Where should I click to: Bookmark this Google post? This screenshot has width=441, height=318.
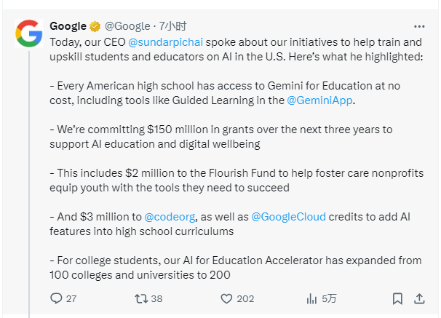(397, 298)
